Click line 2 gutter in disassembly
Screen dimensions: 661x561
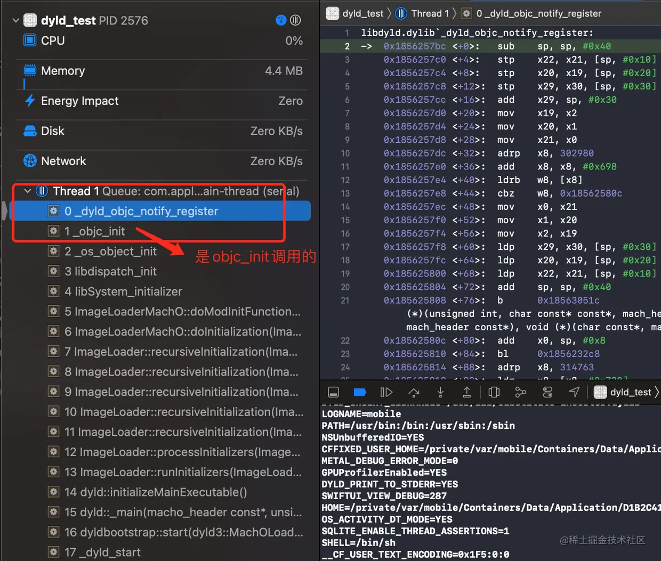347,46
